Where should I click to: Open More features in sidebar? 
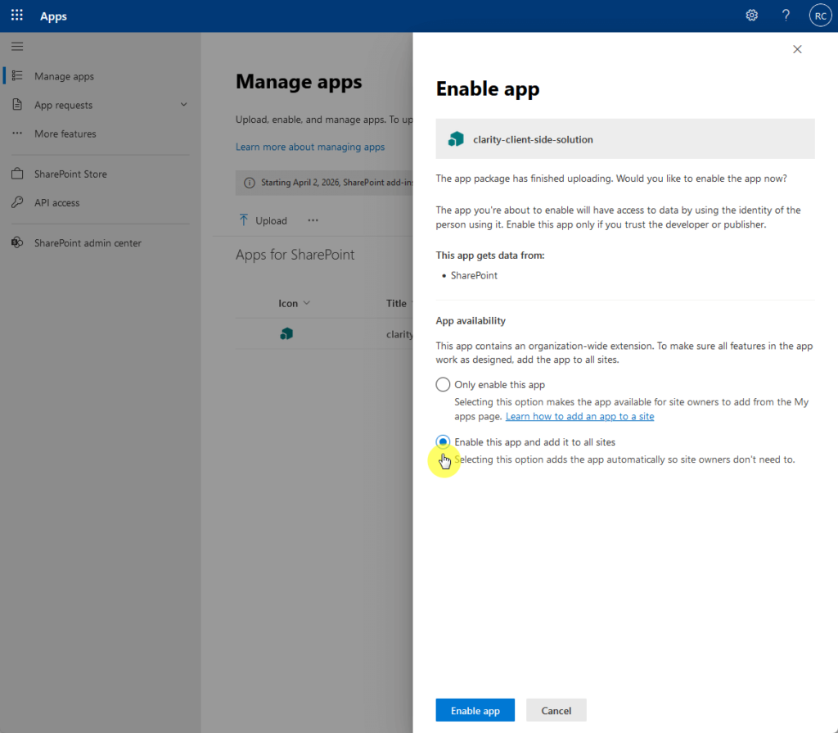click(65, 133)
